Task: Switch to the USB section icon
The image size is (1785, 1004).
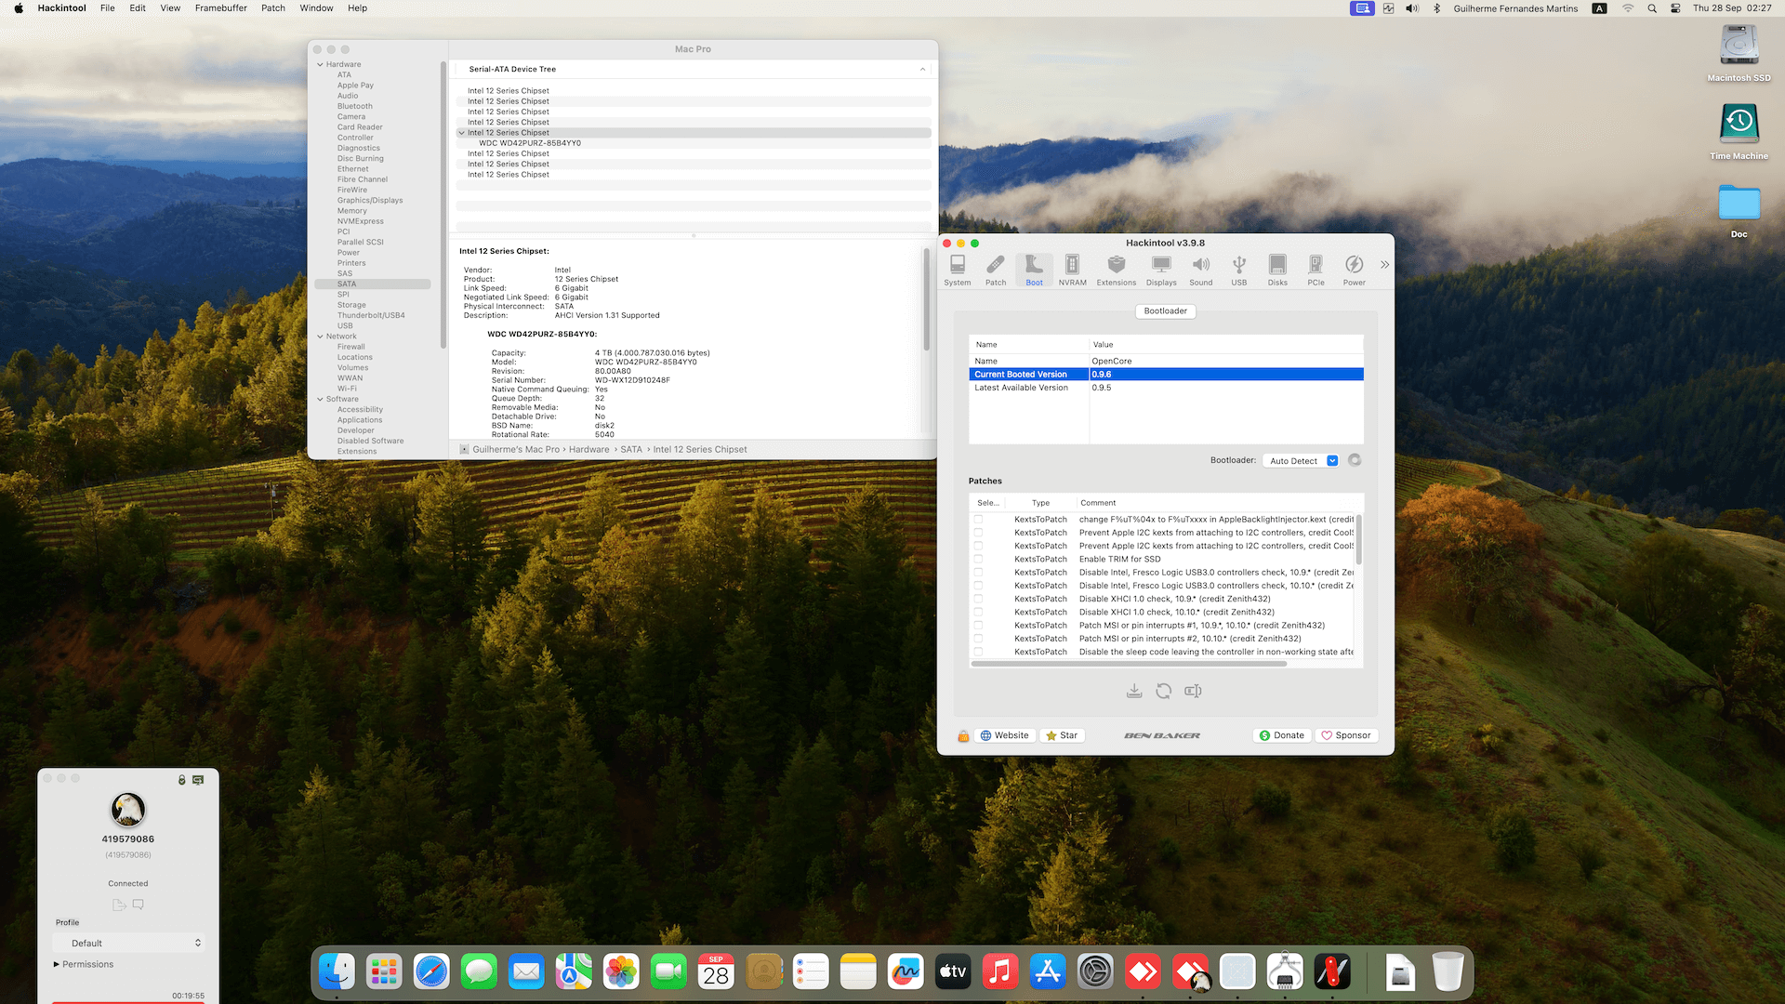Action: (x=1238, y=270)
